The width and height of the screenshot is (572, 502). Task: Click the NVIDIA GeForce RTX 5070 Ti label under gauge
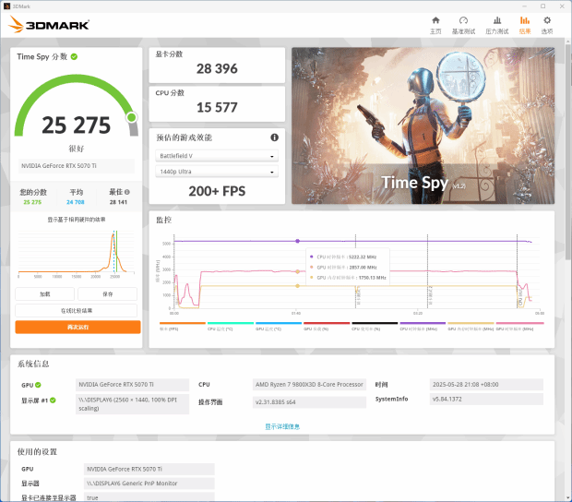77,165
